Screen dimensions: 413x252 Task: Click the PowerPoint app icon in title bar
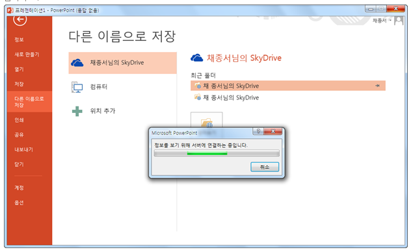click(10, 10)
